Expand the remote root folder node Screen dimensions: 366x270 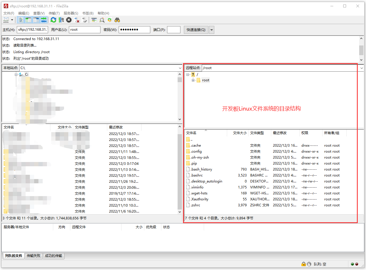193,80
